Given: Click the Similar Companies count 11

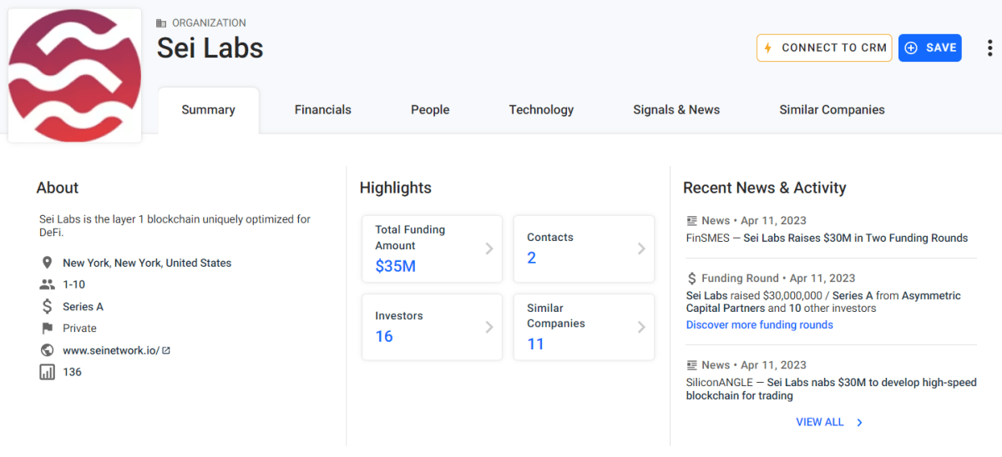Looking at the screenshot, I should click(x=536, y=344).
